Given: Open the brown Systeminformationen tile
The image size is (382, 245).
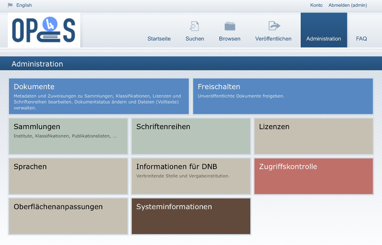Looking at the screenshot, I should tap(191, 216).
